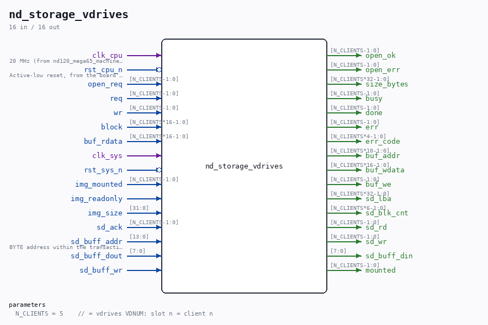This screenshot has width=488, height=325.
Task: Select the sd_buff_wr input label
Action: [x=101, y=270]
